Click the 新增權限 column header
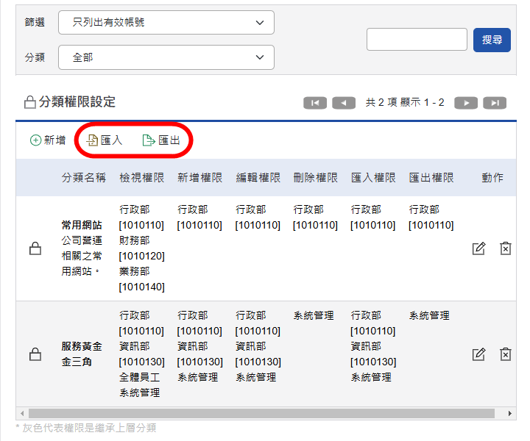Image resolution: width=530 pixels, height=441 pixels. [x=200, y=177]
